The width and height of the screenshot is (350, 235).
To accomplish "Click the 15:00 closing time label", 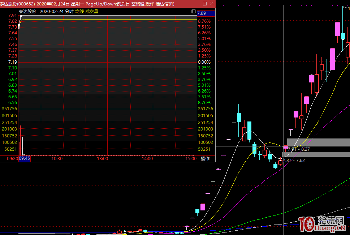I will (191, 159).
